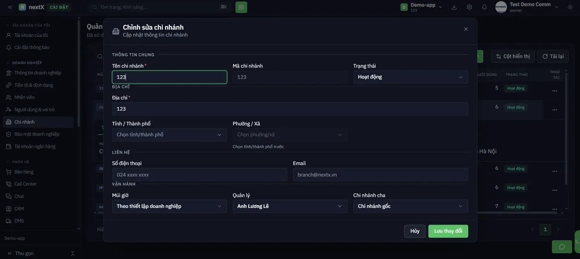Open Call Center module
The height and width of the screenshot is (259, 580).
pos(38,184)
